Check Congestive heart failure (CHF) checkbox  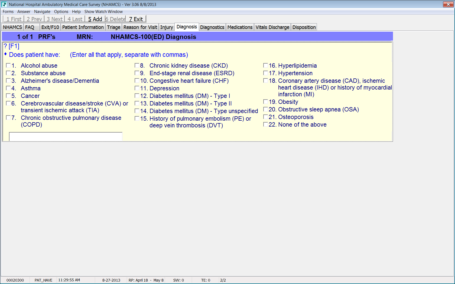[x=137, y=81]
